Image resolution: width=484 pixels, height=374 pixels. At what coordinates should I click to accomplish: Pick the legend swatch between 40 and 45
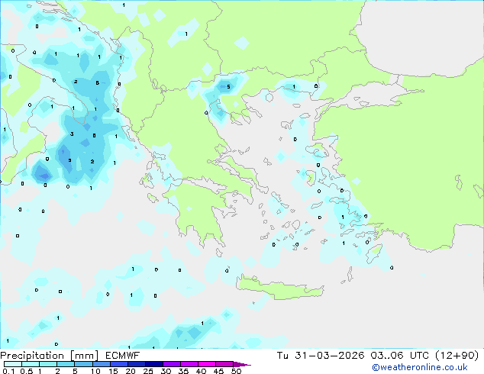pyautogui.click(x=207, y=364)
